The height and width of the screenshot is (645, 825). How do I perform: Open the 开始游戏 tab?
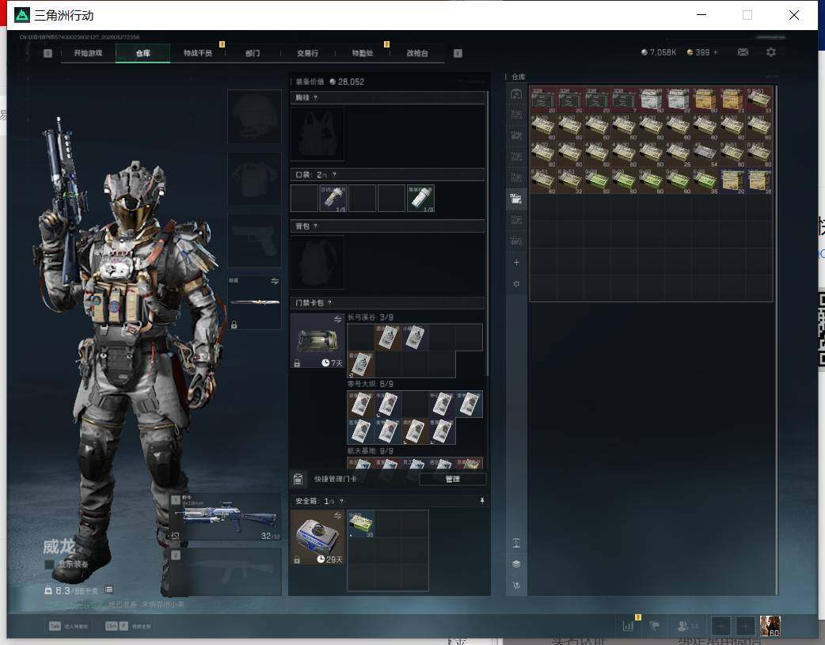(88, 53)
